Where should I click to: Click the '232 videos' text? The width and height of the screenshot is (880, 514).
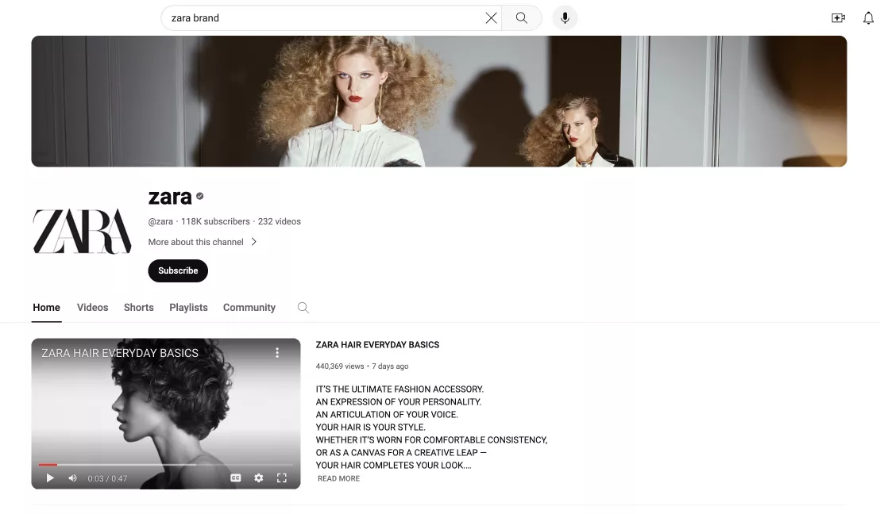pos(280,221)
